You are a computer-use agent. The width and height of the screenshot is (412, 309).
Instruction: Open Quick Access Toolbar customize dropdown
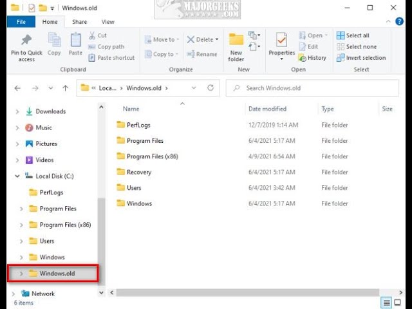52,8
